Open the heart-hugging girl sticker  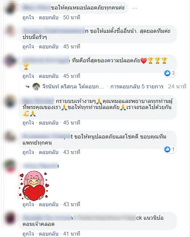click(x=34, y=186)
